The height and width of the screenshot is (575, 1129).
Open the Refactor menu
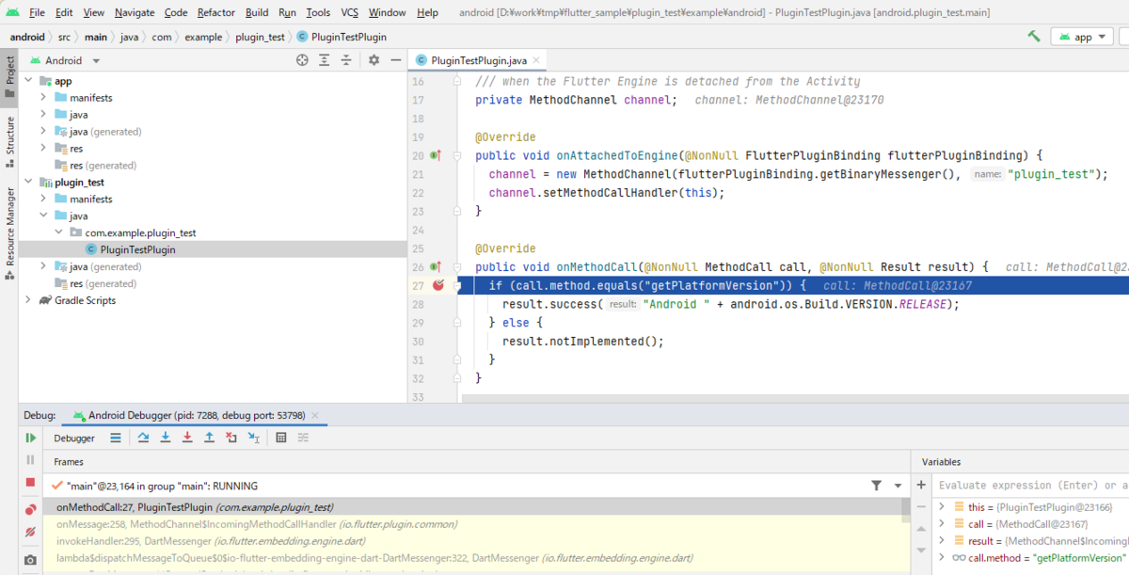tap(216, 12)
